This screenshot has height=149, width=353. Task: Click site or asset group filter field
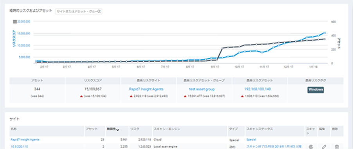[x=79, y=11]
